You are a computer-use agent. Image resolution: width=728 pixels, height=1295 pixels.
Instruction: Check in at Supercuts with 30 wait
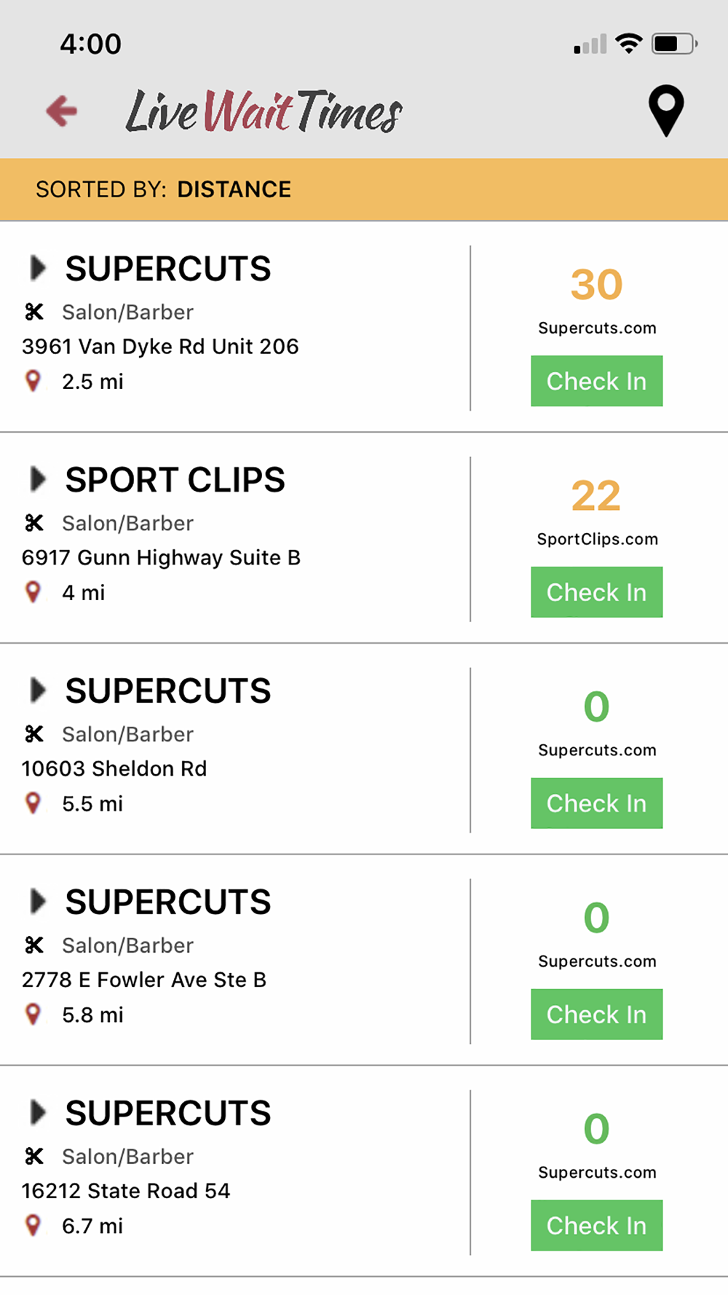coord(597,381)
